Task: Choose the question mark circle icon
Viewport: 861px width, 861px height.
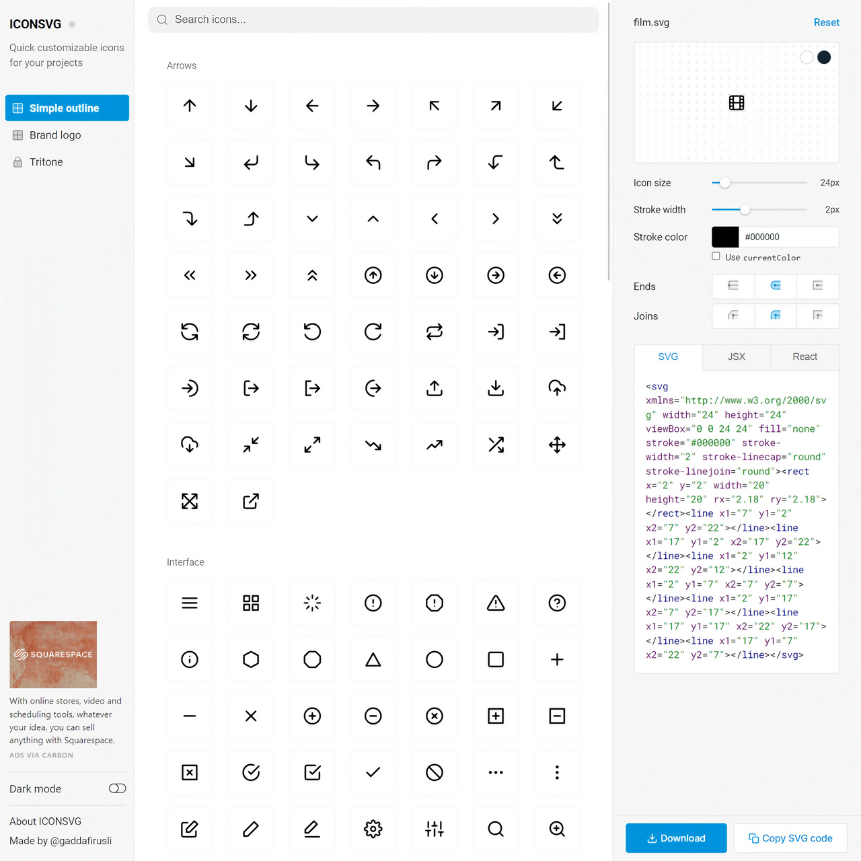Action: tap(557, 603)
